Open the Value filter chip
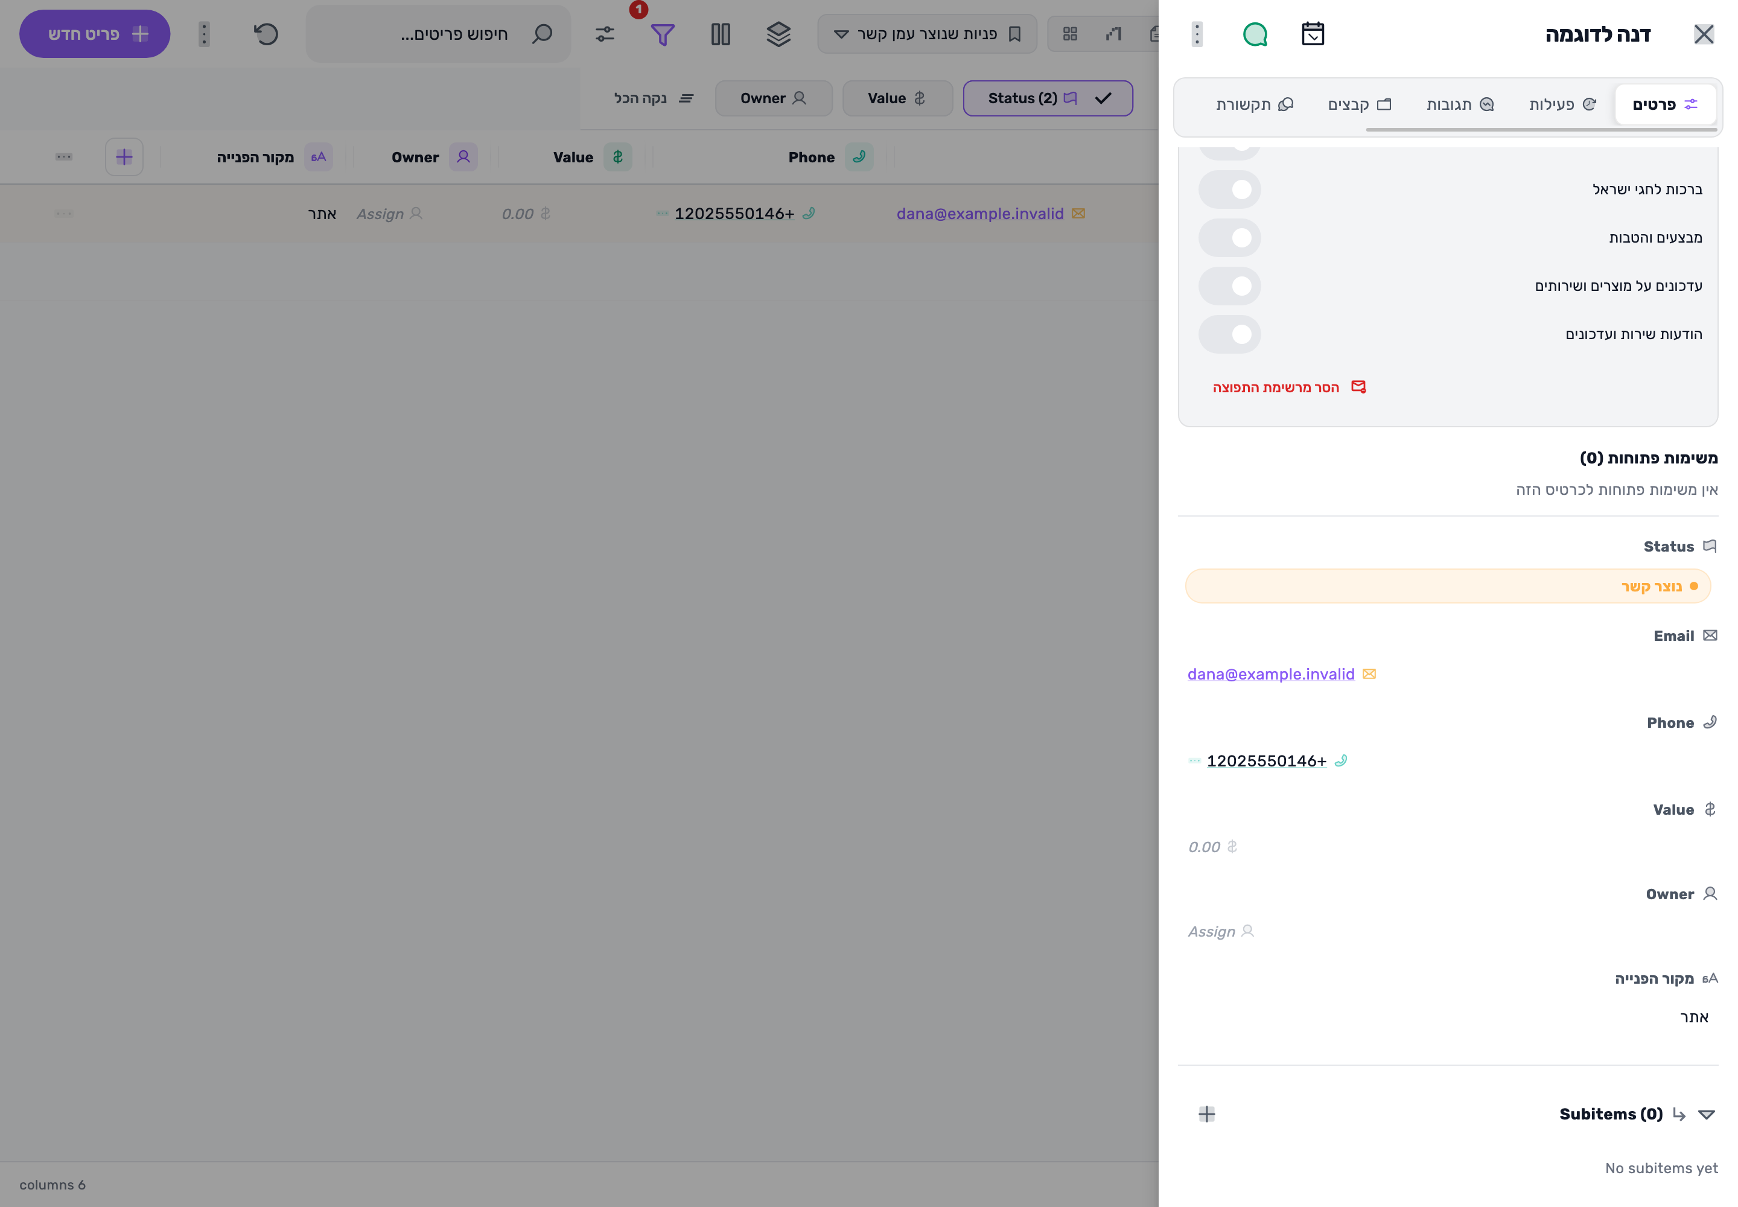Viewport: 1738px width, 1207px height. point(897,98)
